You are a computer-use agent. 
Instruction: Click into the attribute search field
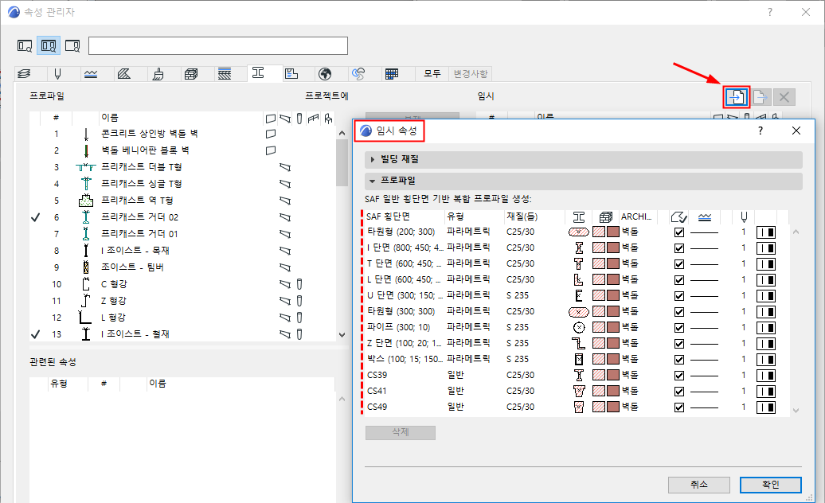(218, 45)
